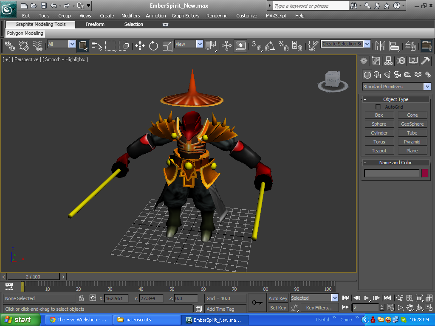Click the ViewCube Front face
435x326 pixels.
point(331,80)
